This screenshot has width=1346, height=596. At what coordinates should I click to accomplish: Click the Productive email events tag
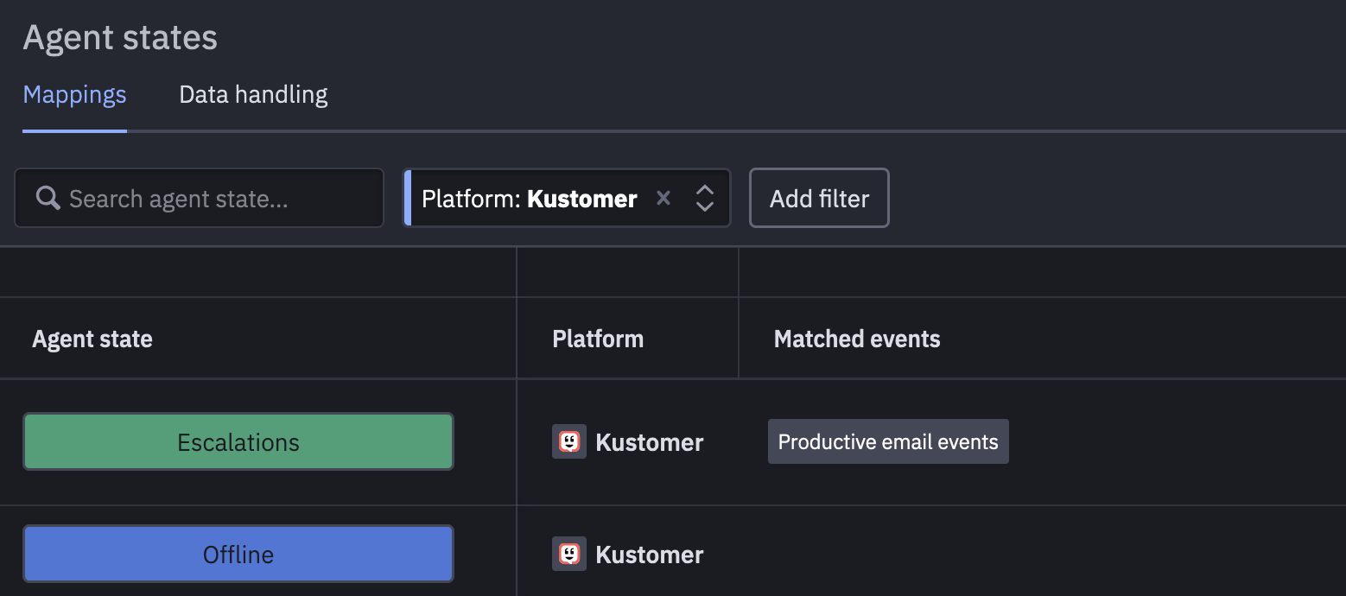tap(888, 441)
